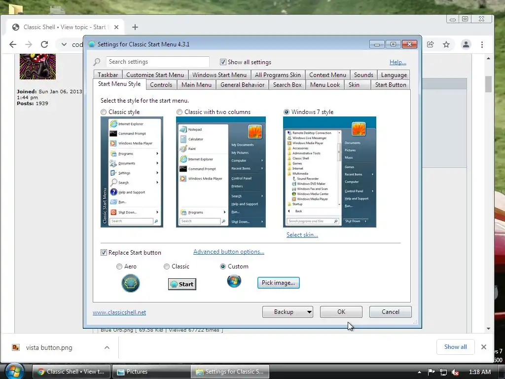Switch to Pictures window on the taskbar
The height and width of the screenshot is (379, 505).
tap(151, 372)
